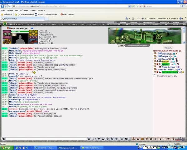
Task: Click the send message arrow icon
Action: click(89, 139)
